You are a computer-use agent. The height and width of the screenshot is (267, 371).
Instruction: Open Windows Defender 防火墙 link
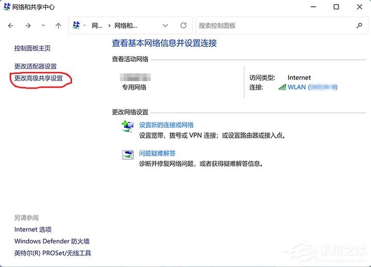coord(52,241)
